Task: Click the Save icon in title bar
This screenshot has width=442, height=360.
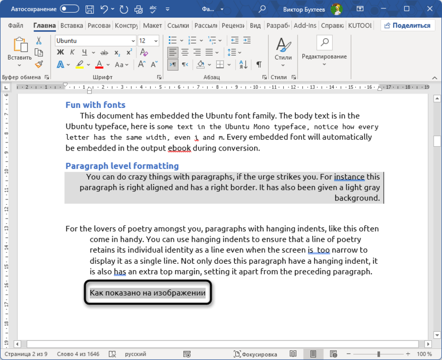Action: tap(90, 9)
